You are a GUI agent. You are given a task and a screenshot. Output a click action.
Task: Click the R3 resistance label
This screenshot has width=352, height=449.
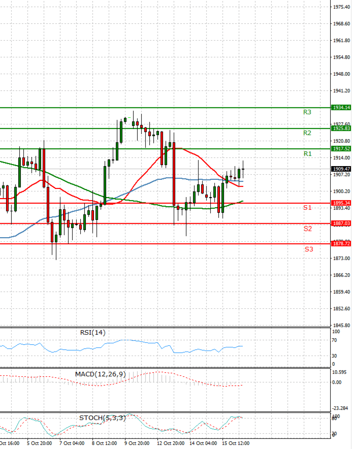(307, 112)
